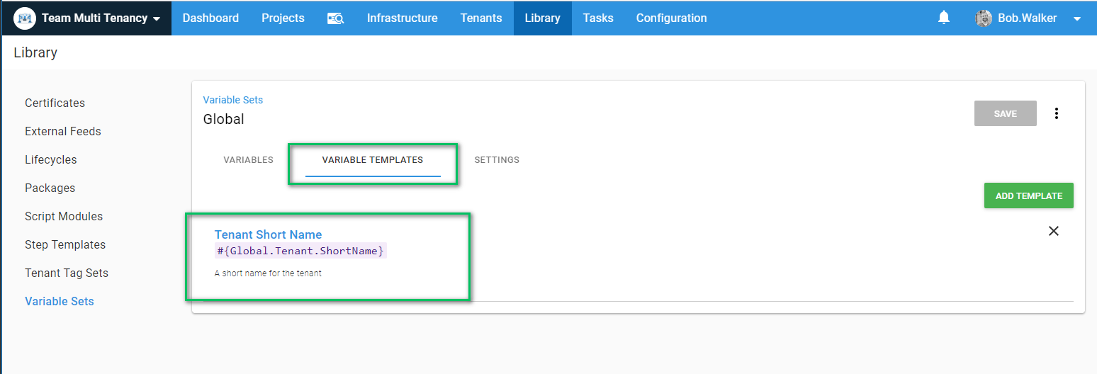This screenshot has height=374, width=1097.
Task: Select the Variable Templates tab
Action: pos(372,160)
